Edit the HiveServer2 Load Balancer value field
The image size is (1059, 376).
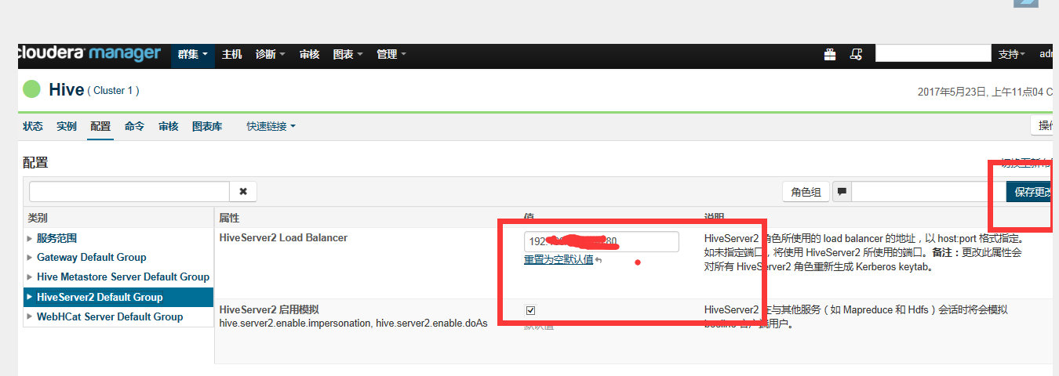click(602, 241)
